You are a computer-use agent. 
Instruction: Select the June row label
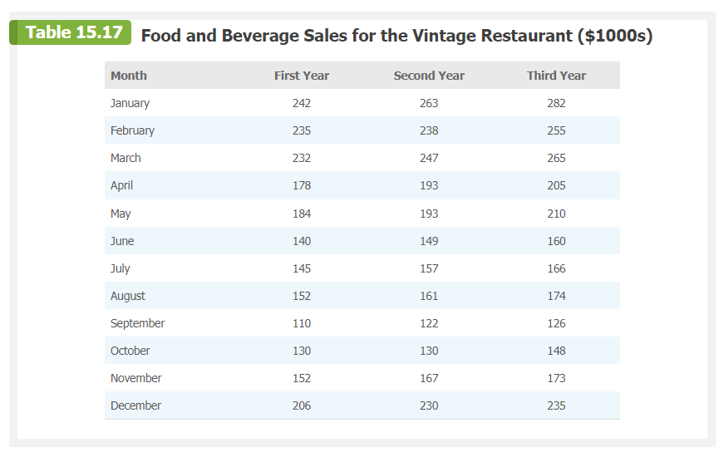point(122,241)
